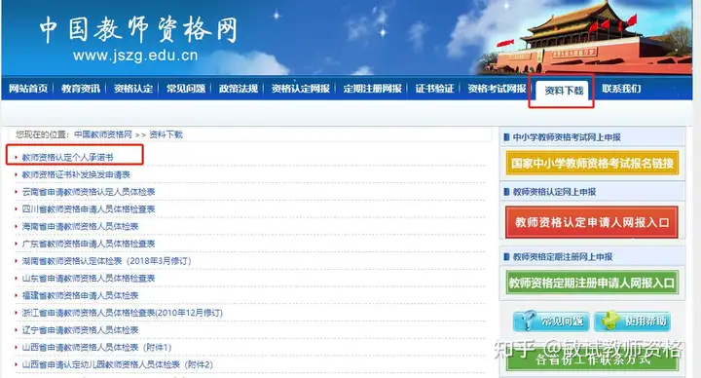The image size is (701, 378).
Task: Open 联系我们 in the navigation bar
Action: tap(621, 89)
